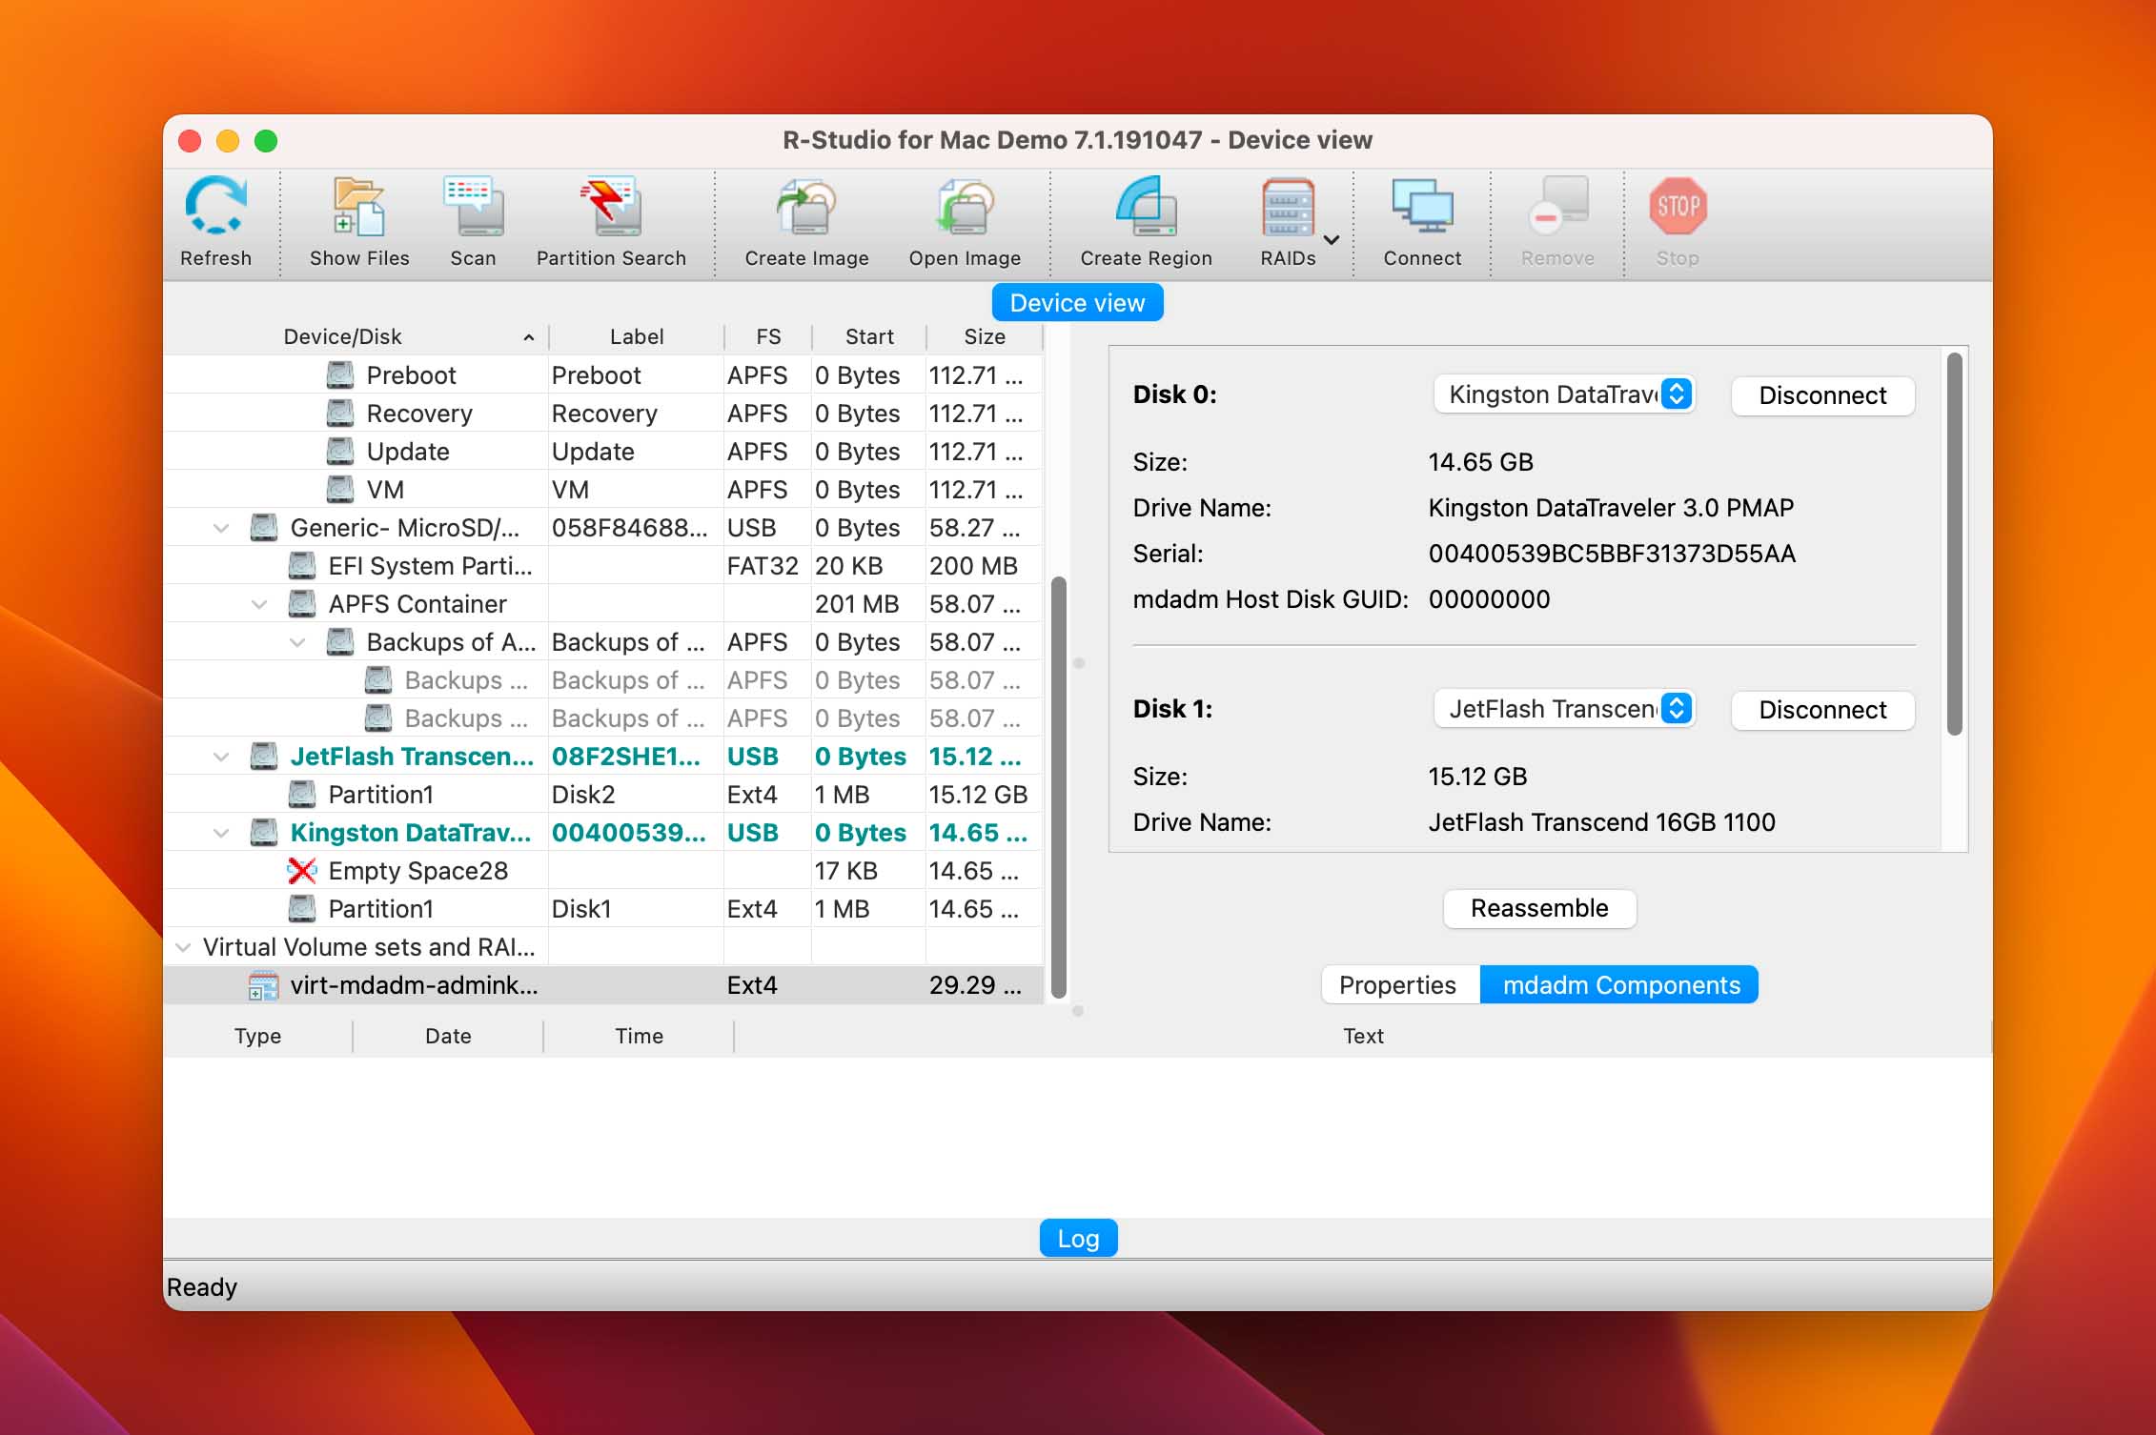Click the Reassemble button
Viewport: 2156px width, 1435px height.
pyautogui.click(x=1539, y=908)
